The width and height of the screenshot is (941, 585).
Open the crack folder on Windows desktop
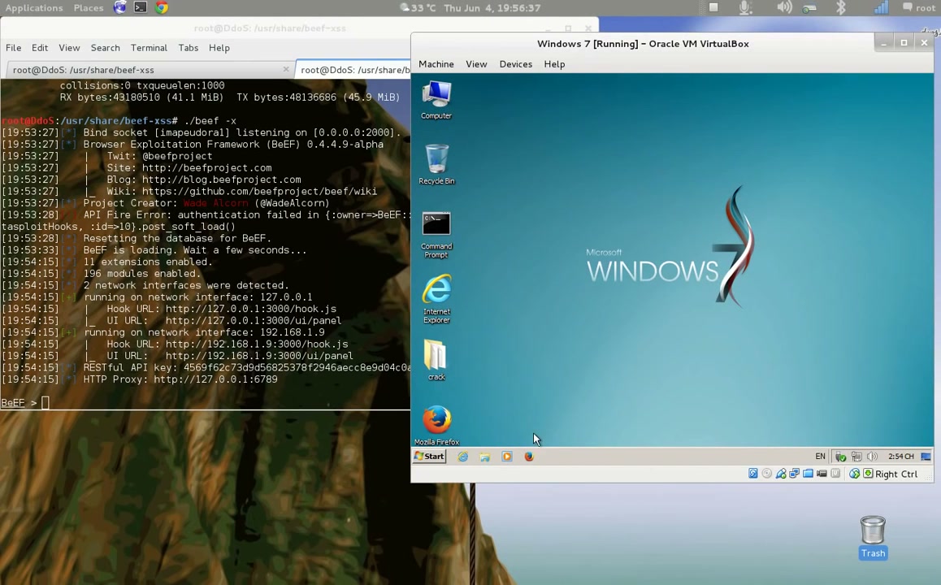click(x=436, y=359)
